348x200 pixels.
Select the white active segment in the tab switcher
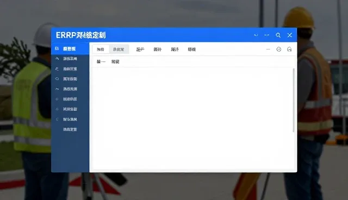pos(101,49)
